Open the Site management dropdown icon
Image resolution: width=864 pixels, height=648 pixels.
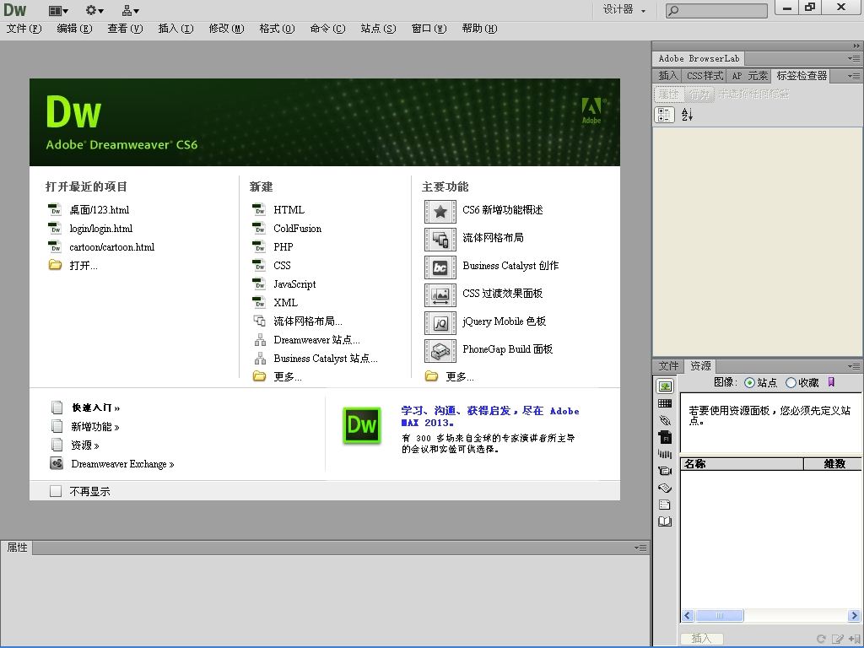(x=131, y=10)
